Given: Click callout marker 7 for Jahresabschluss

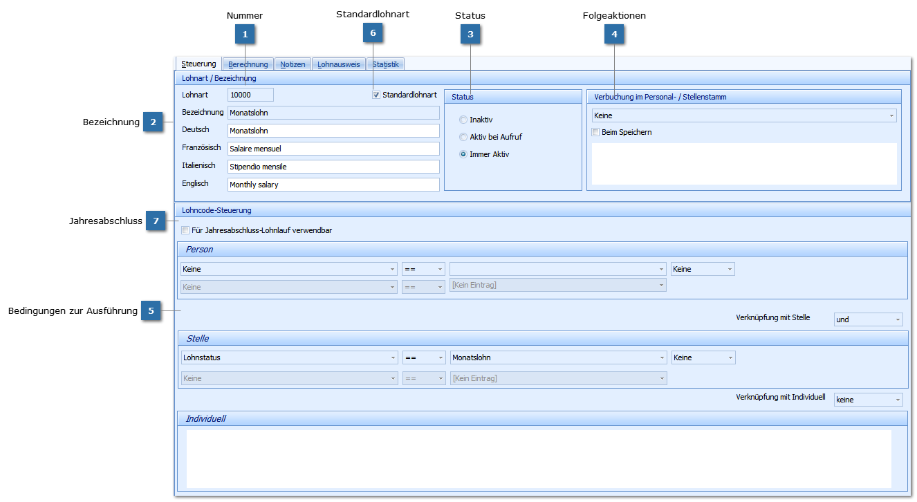Looking at the screenshot, I should (x=156, y=221).
